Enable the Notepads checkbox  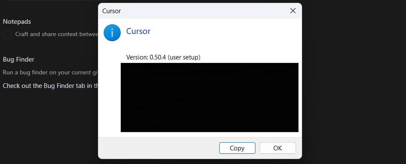[7, 34]
